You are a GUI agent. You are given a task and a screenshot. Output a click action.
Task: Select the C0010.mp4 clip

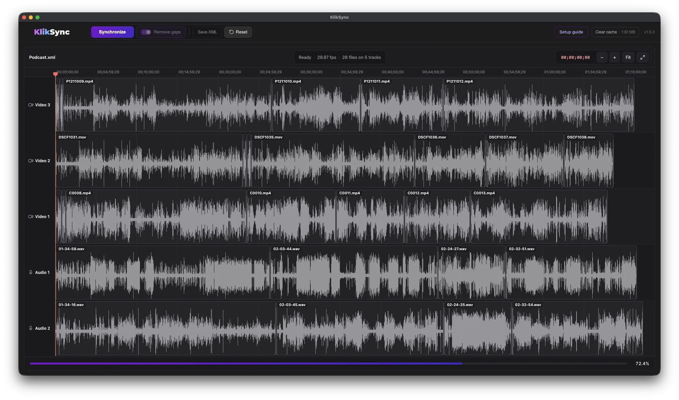click(x=291, y=217)
